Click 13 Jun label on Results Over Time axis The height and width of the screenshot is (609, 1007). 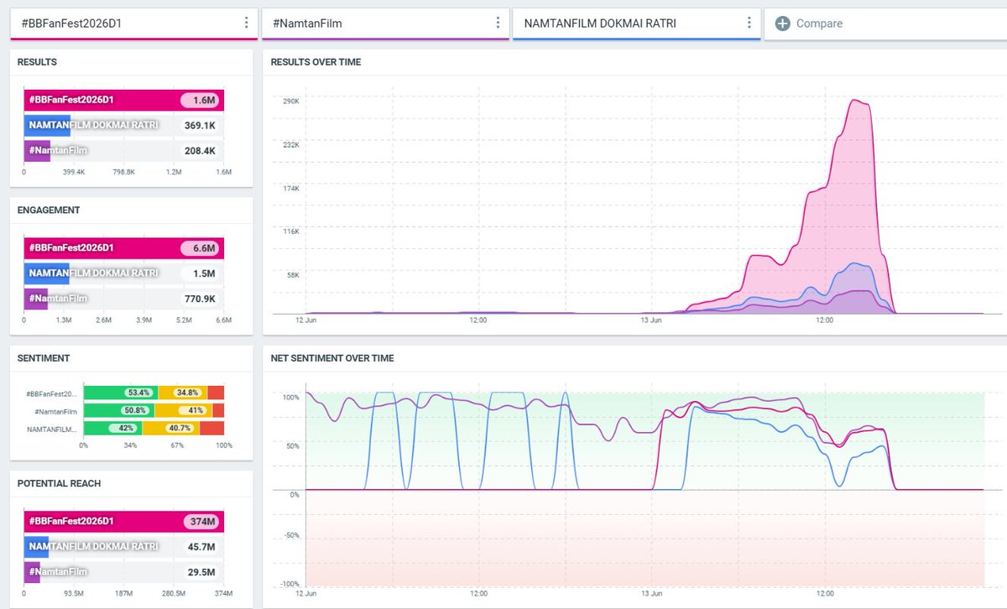pos(651,320)
